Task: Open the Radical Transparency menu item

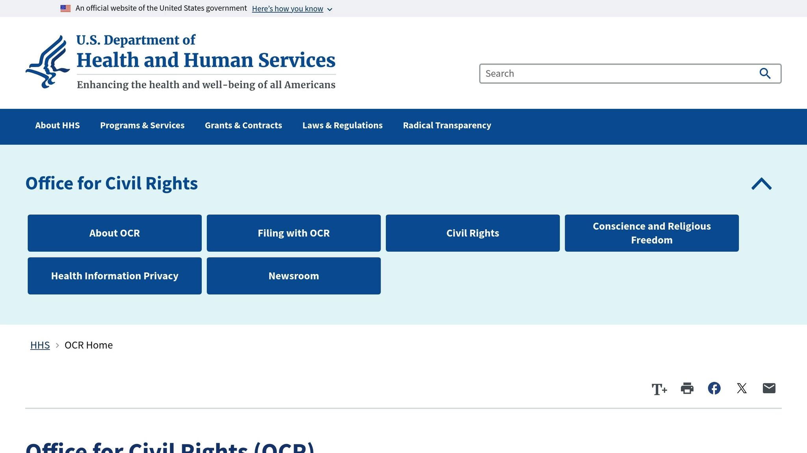Action: point(447,125)
